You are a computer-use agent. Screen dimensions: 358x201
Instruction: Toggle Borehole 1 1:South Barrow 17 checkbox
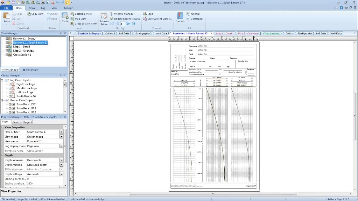point(7,43)
